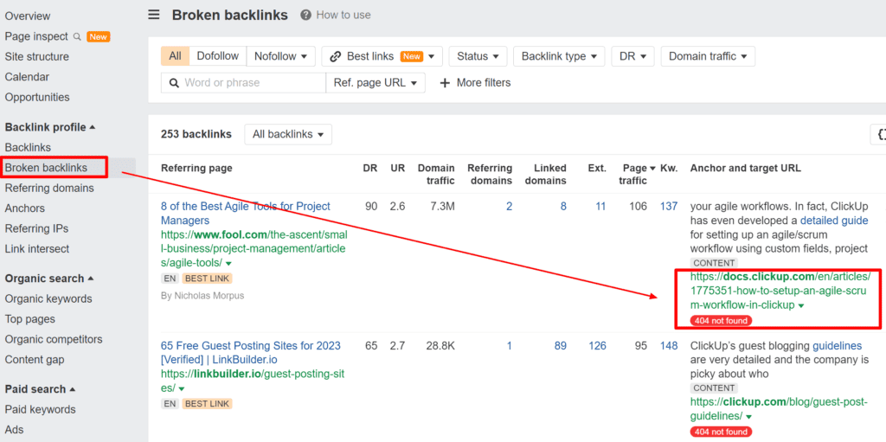Click the Word or phrase search field

(251, 83)
